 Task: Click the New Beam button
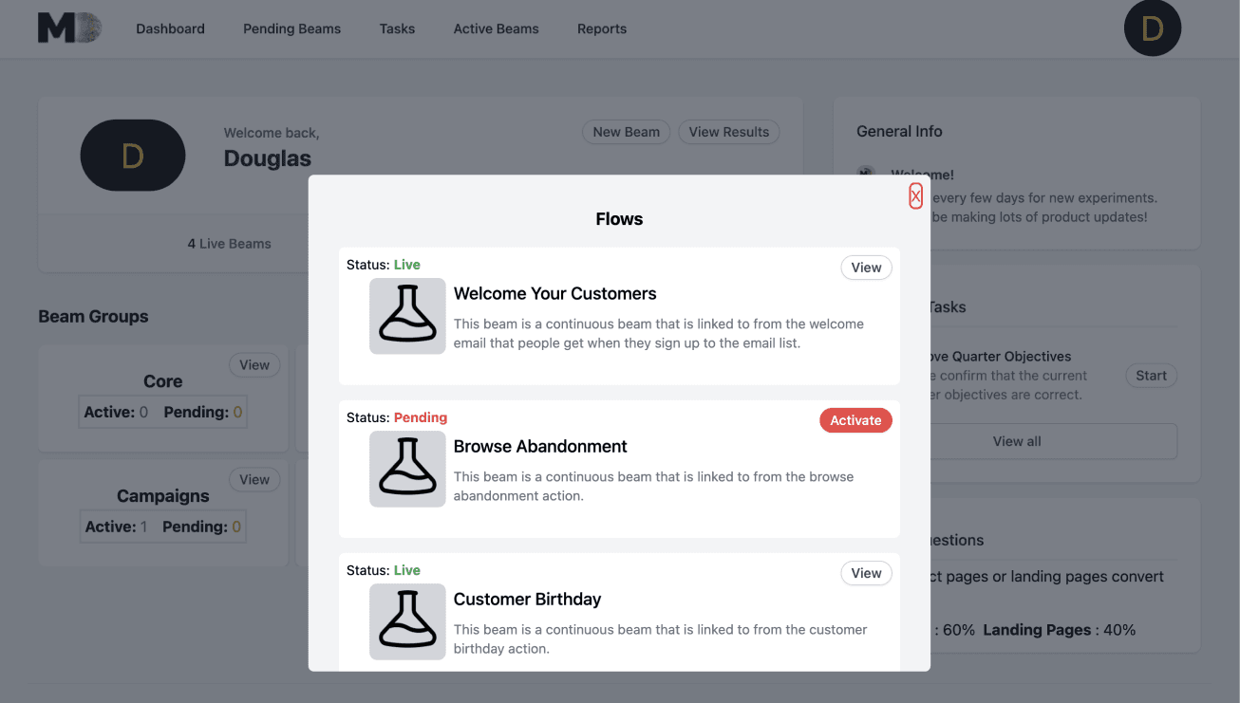point(626,132)
